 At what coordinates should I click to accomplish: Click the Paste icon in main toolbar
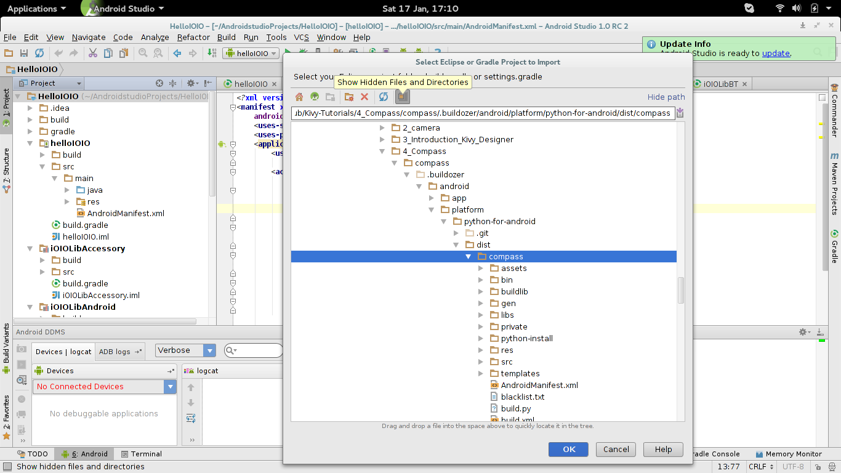coord(123,54)
